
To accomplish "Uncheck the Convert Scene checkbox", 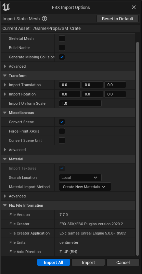I will pyautogui.click(x=62, y=122).
